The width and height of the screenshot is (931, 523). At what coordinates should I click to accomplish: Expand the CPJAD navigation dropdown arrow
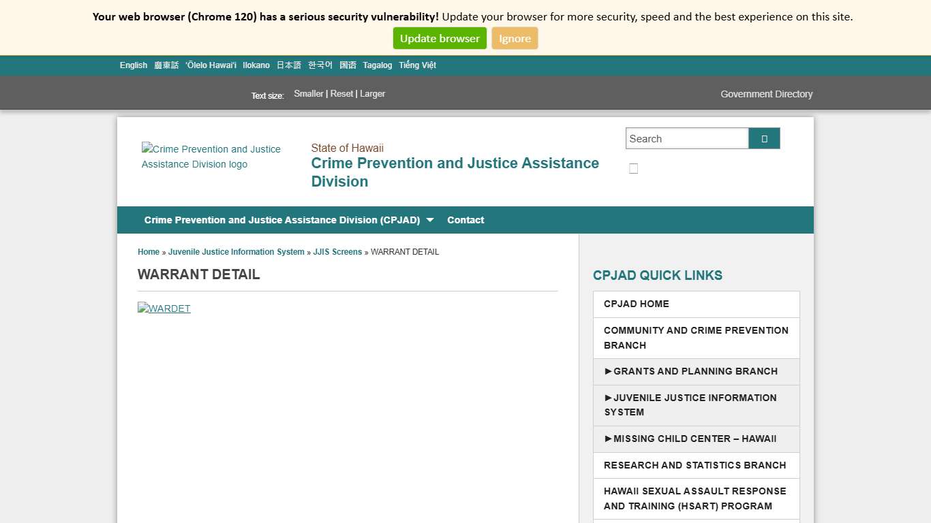(x=430, y=220)
